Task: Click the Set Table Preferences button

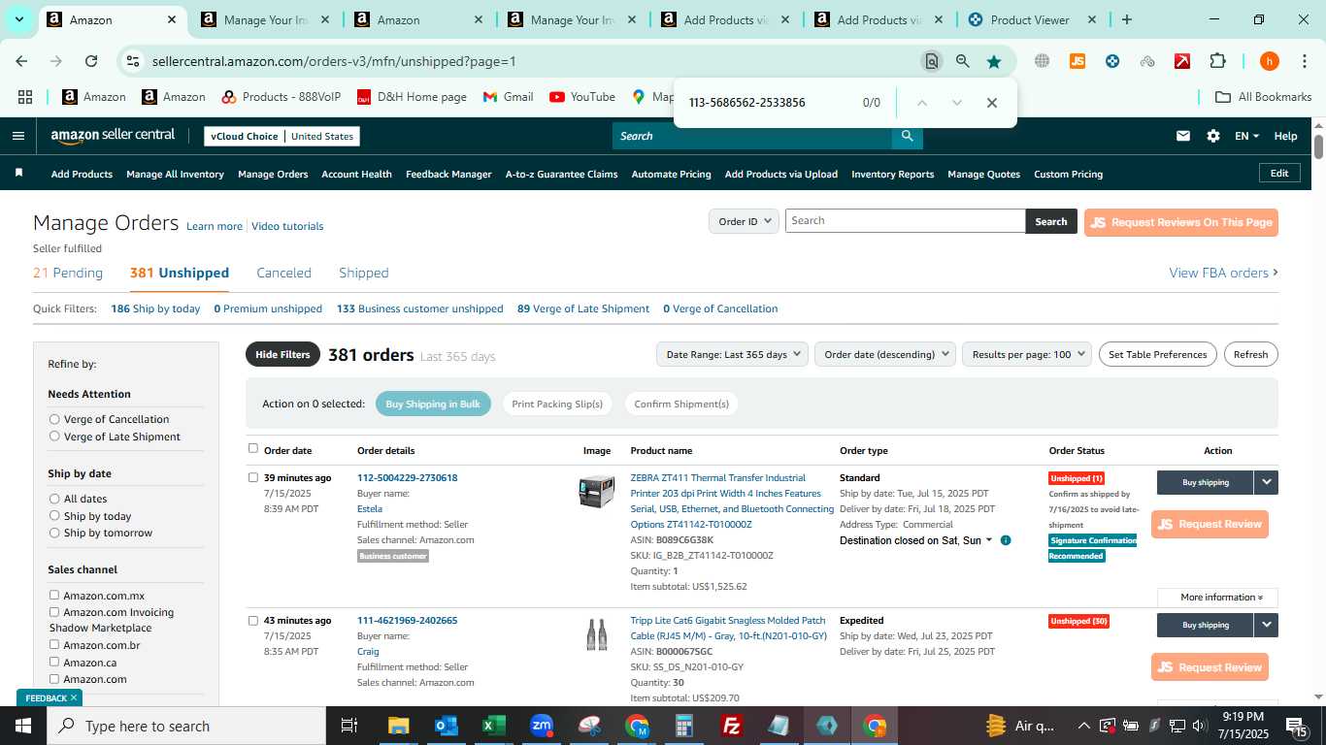Action: [1158, 354]
